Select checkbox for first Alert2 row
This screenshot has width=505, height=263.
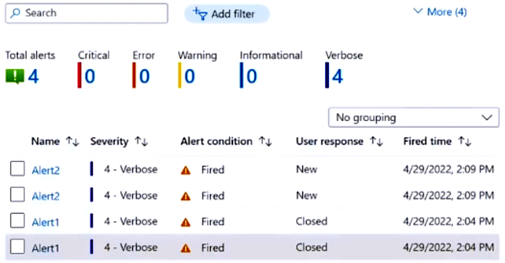(17, 170)
